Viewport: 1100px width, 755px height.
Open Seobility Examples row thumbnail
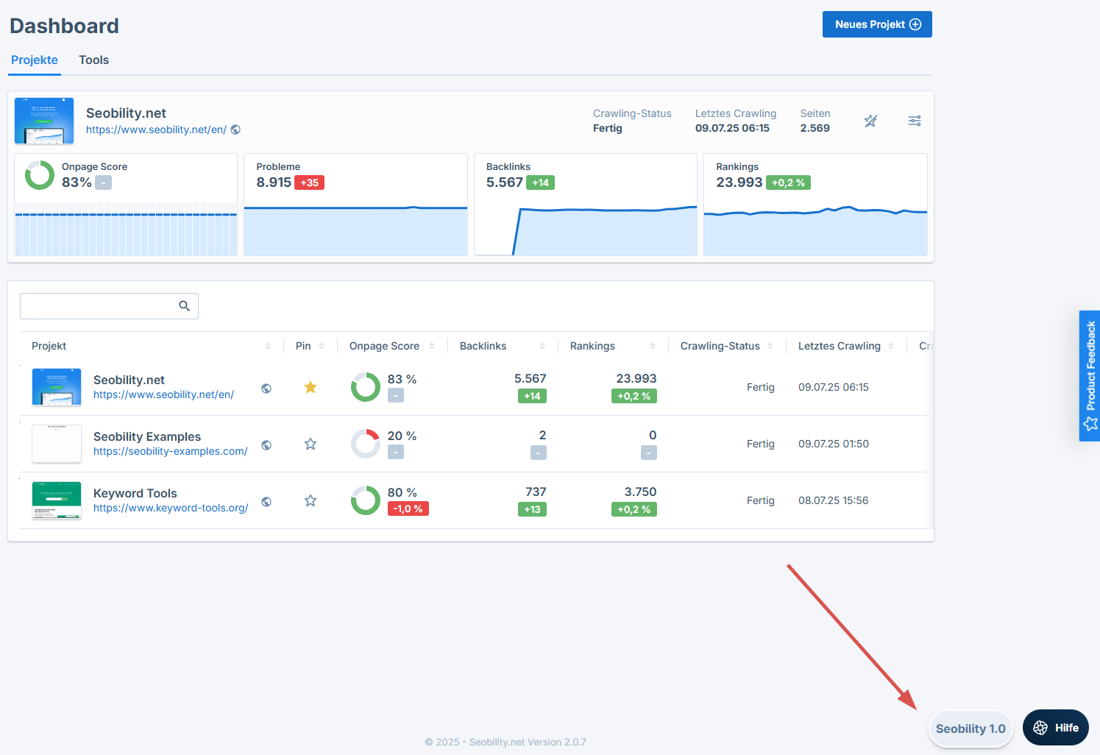(57, 444)
